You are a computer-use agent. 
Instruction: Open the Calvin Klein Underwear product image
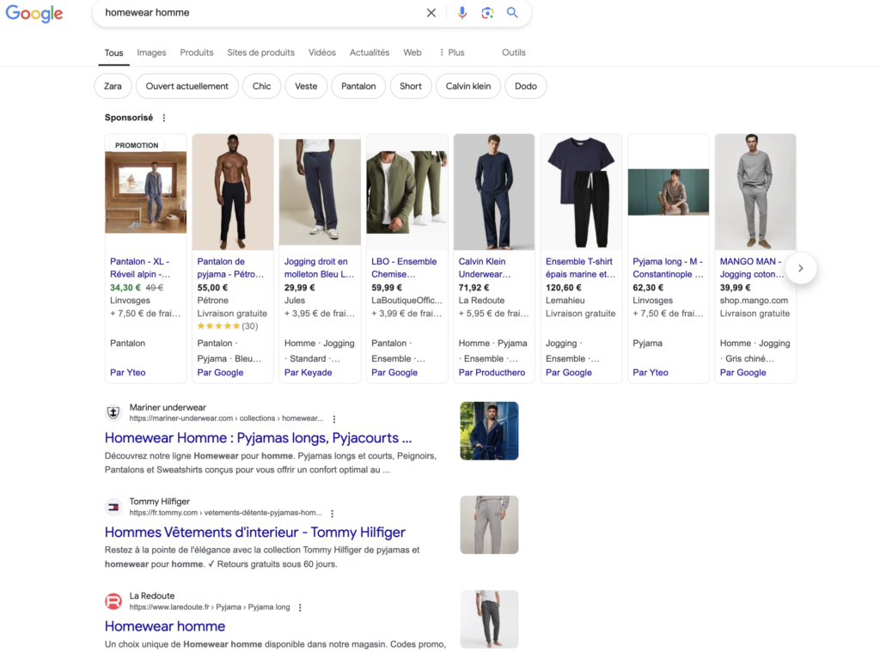[x=494, y=192]
